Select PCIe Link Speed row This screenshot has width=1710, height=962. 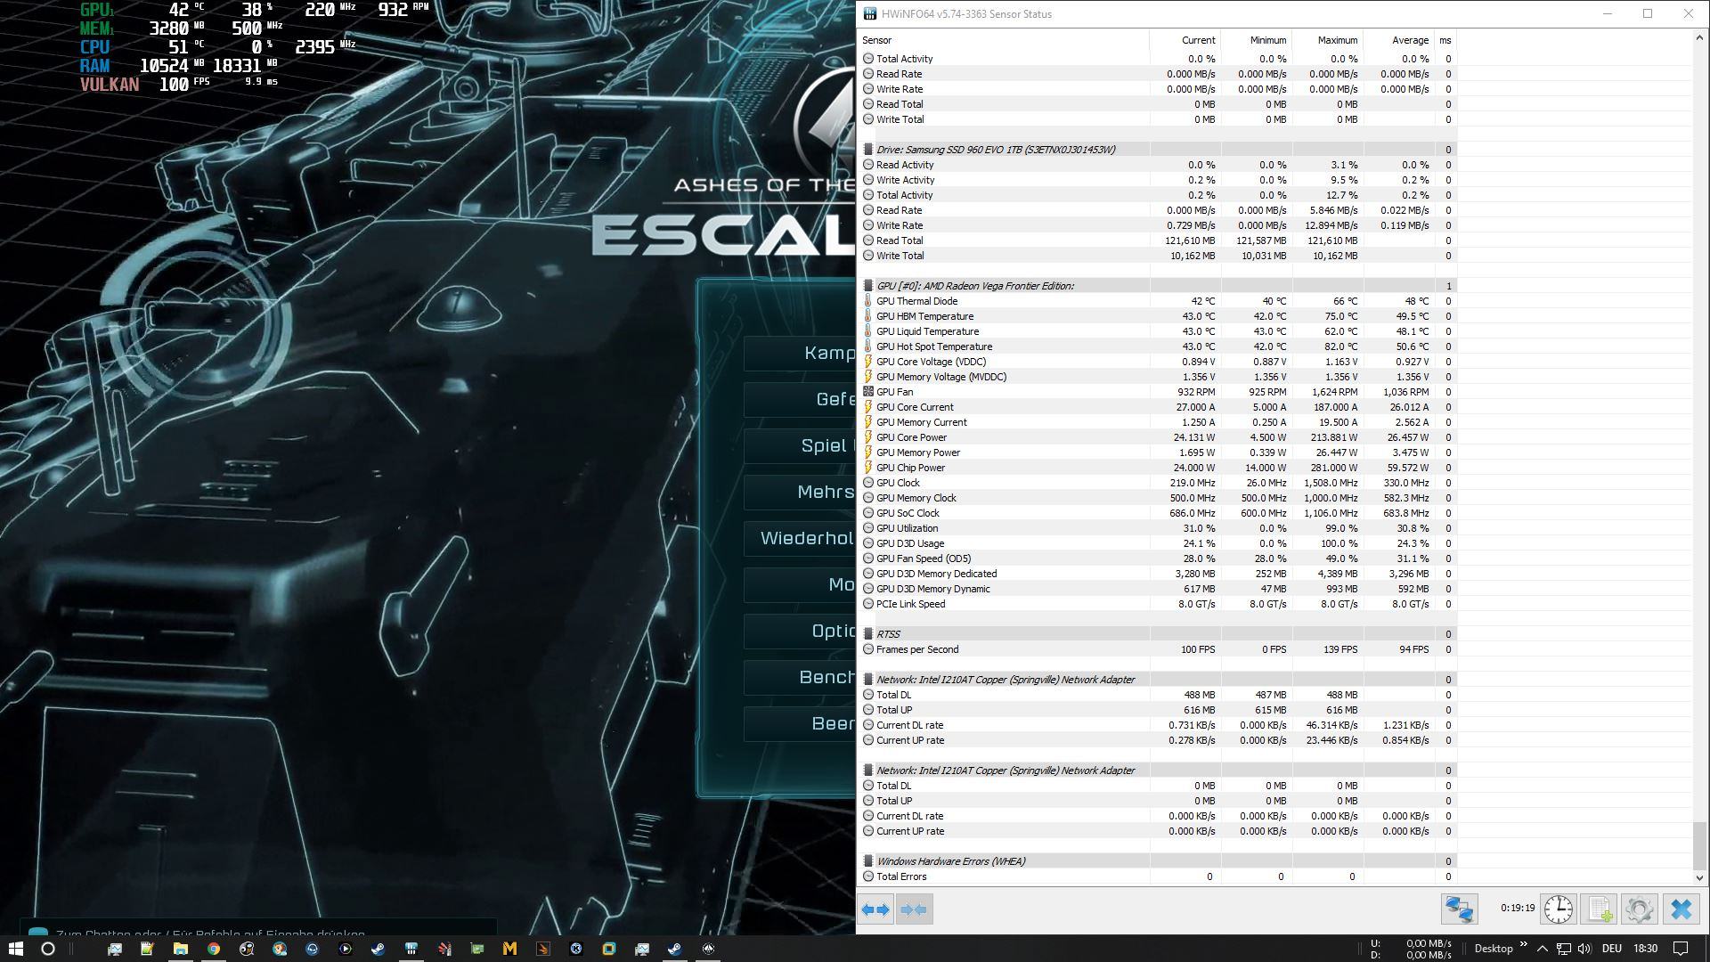1158,604
